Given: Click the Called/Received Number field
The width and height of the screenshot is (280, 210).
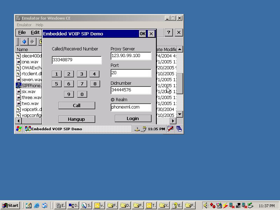Looking at the screenshot, I should (77, 60).
